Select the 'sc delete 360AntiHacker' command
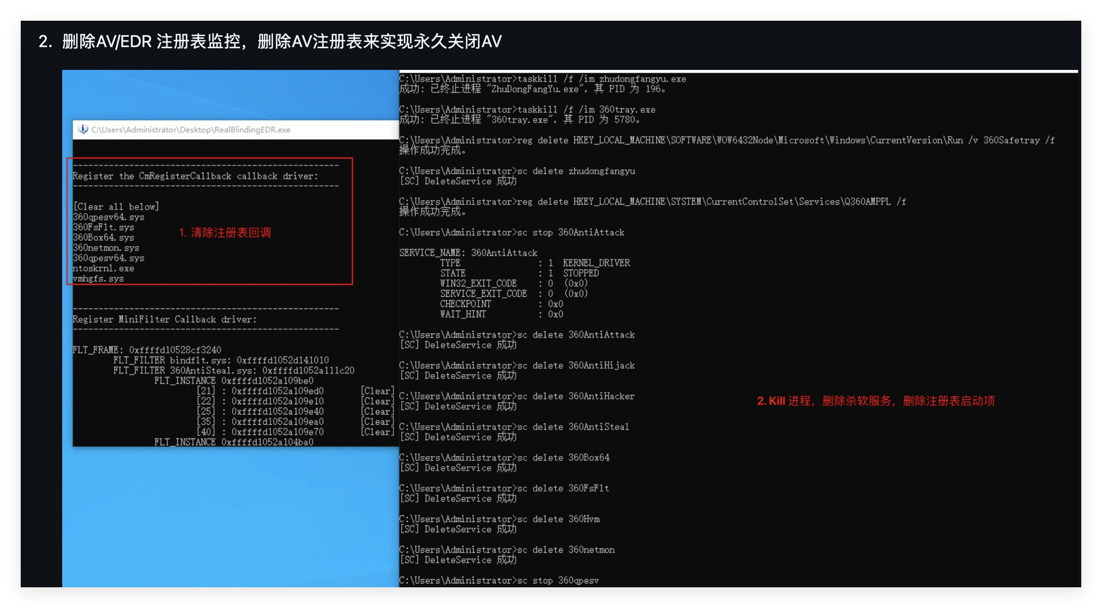Viewport: 1102px width, 608px height. point(576,396)
